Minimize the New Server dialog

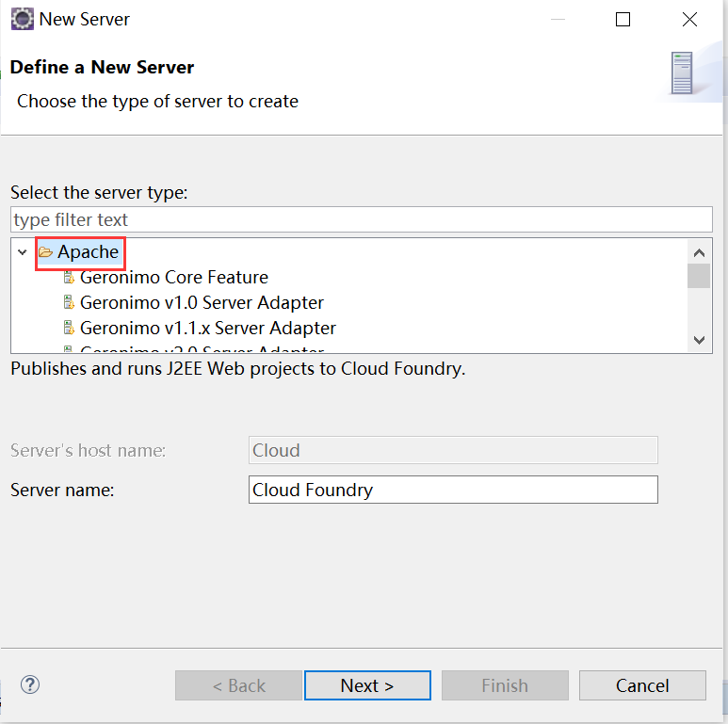pos(558,20)
